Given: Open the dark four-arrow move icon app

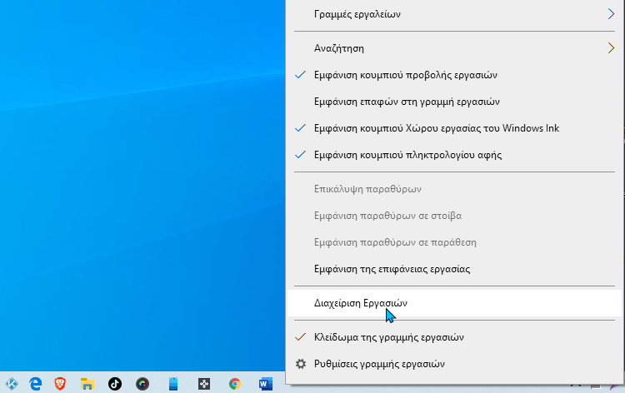Looking at the screenshot, I should (204, 384).
